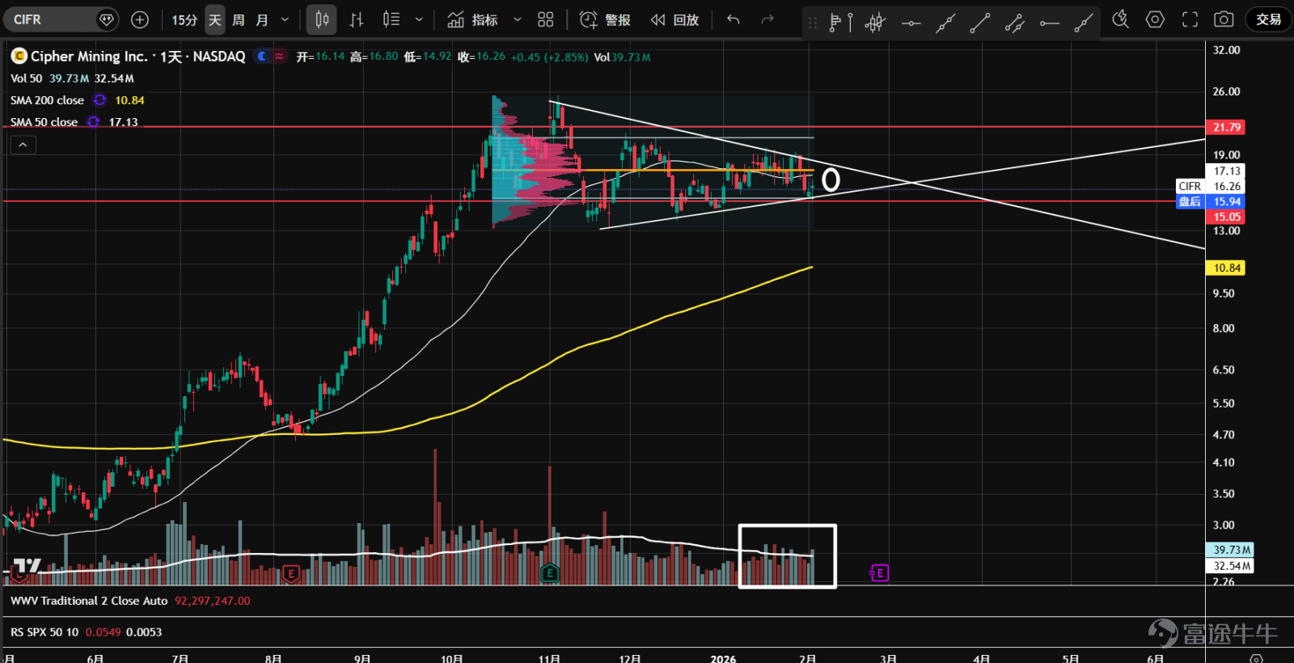Screen dimensions: 1294x663
Task: Click the TradingView logo in the chart corner
Action: click(26, 567)
